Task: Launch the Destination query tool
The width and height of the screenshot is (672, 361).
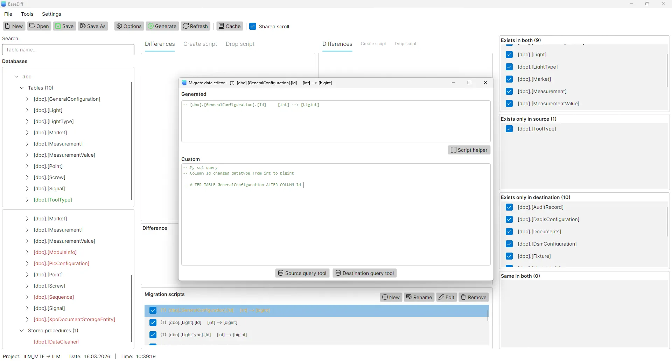Action: click(x=364, y=273)
